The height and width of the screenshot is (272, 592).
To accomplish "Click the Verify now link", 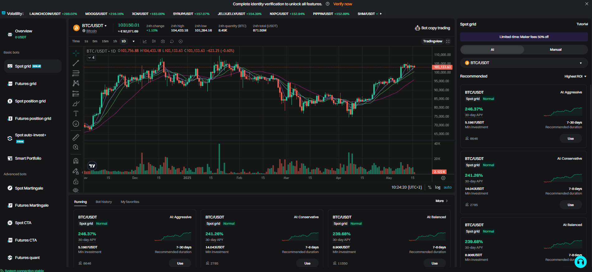I will click(343, 4).
